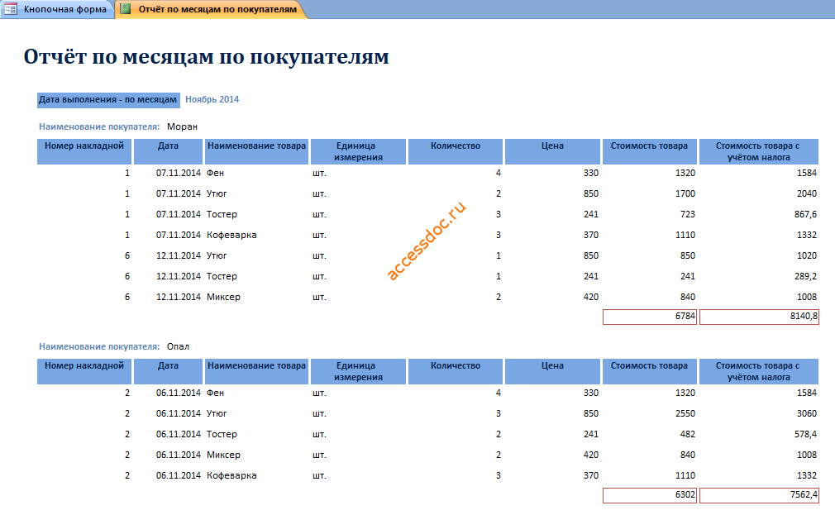Click the cost value 1700

pyautogui.click(x=685, y=194)
